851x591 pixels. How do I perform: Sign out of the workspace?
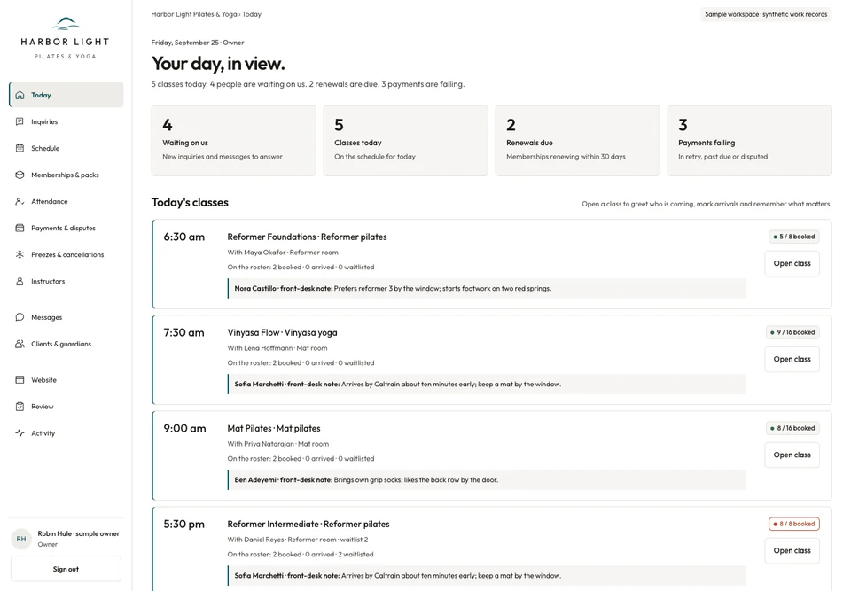[x=66, y=570]
